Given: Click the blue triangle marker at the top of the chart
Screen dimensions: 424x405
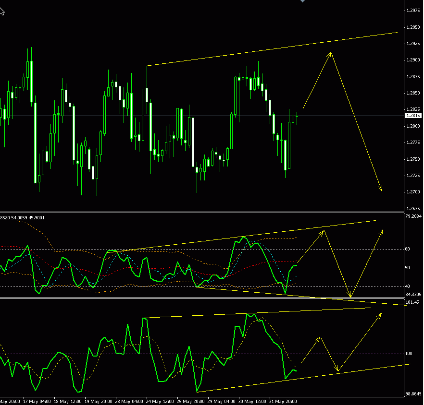Looking at the screenshot, I should click(303, 2).
